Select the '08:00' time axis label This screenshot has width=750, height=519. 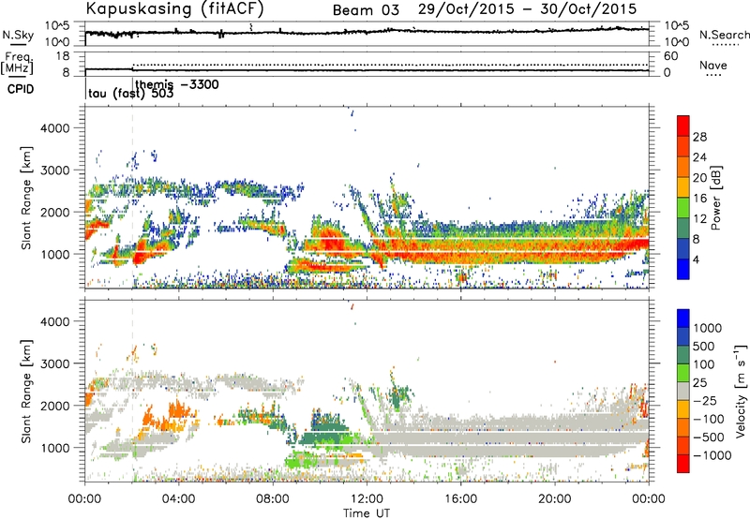point(273,498)
